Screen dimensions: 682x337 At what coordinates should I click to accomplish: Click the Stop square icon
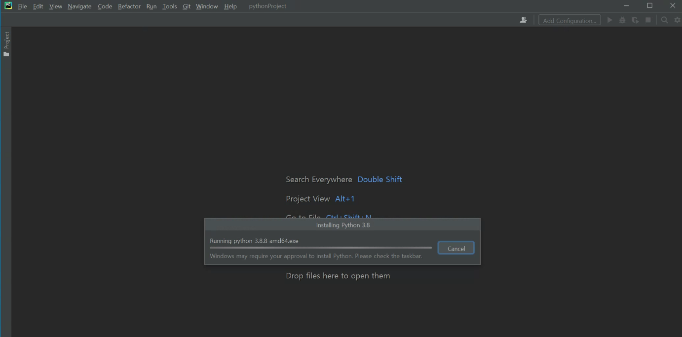click(648, 20)
